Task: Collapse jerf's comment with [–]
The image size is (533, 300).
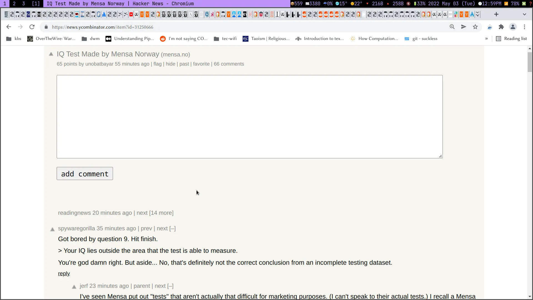Action: [170, 286]
